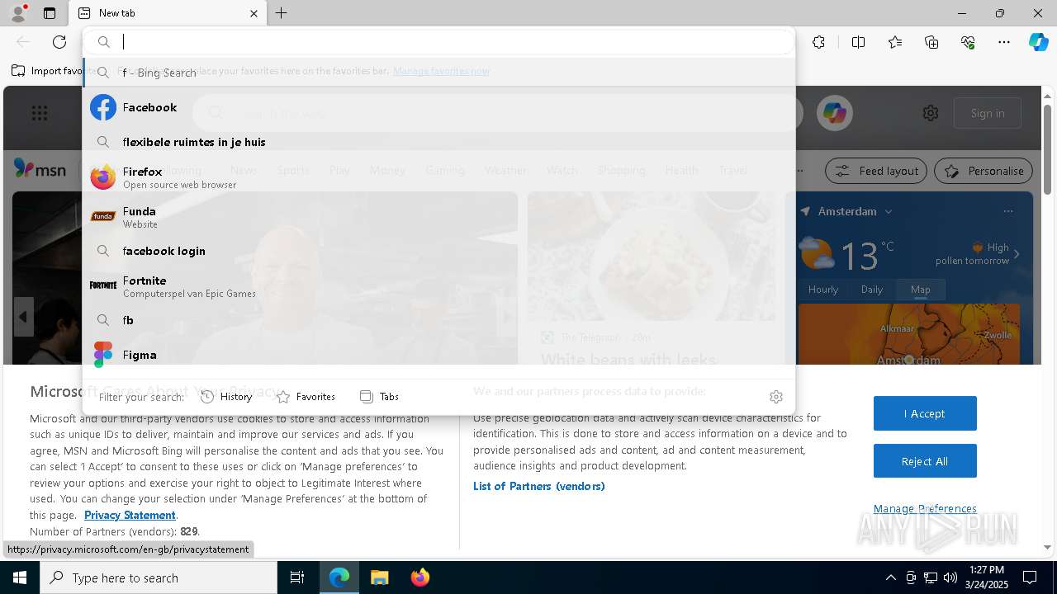1057x594 pixels.
Task: Open the Favorites star toolbar icon
Action: coord(895,42)
